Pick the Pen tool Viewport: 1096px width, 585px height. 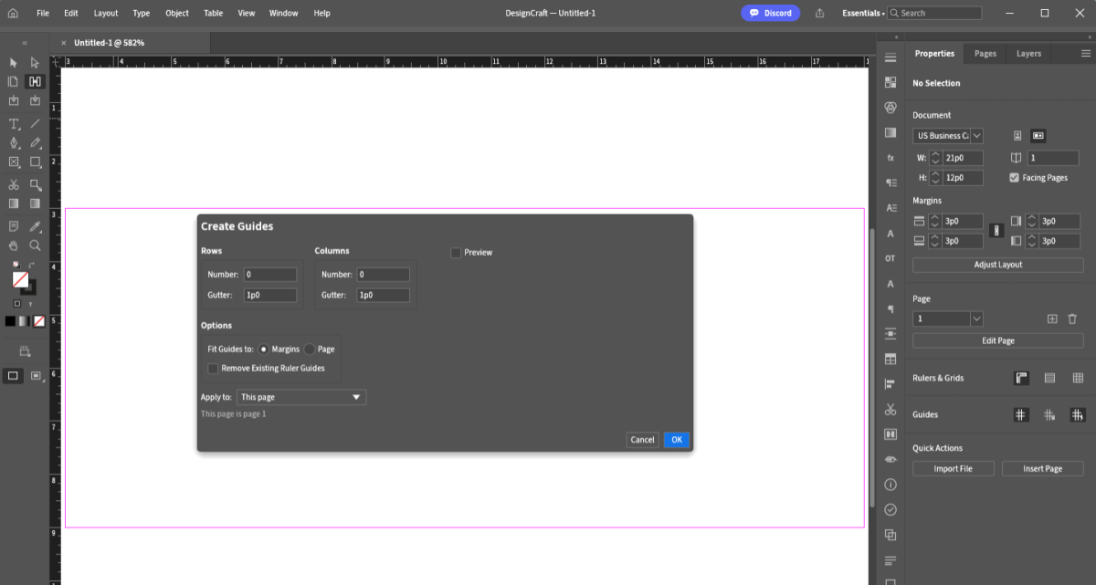14,143
